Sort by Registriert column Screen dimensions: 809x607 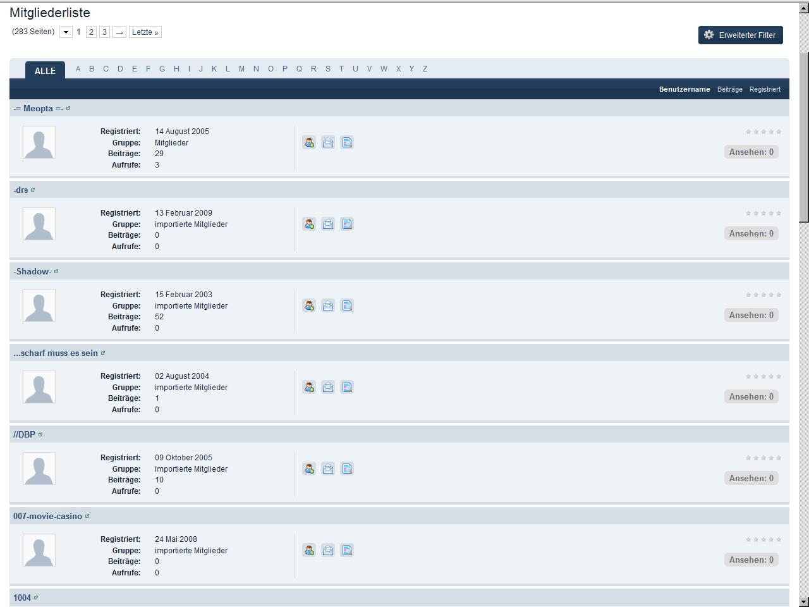tap(765, 89)
